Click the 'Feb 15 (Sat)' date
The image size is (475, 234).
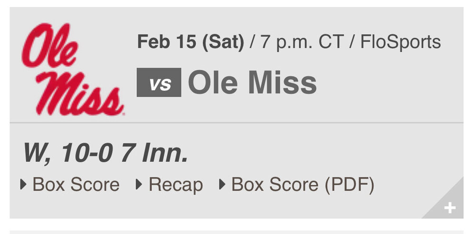coord(190,42)
